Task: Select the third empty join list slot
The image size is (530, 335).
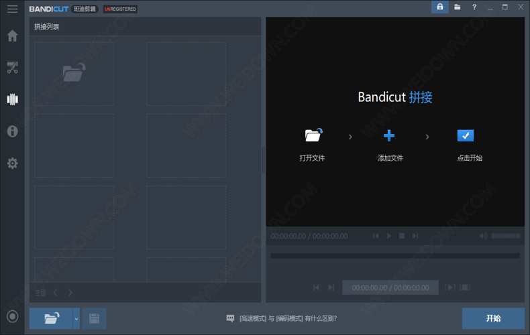Action: (74, 145)
